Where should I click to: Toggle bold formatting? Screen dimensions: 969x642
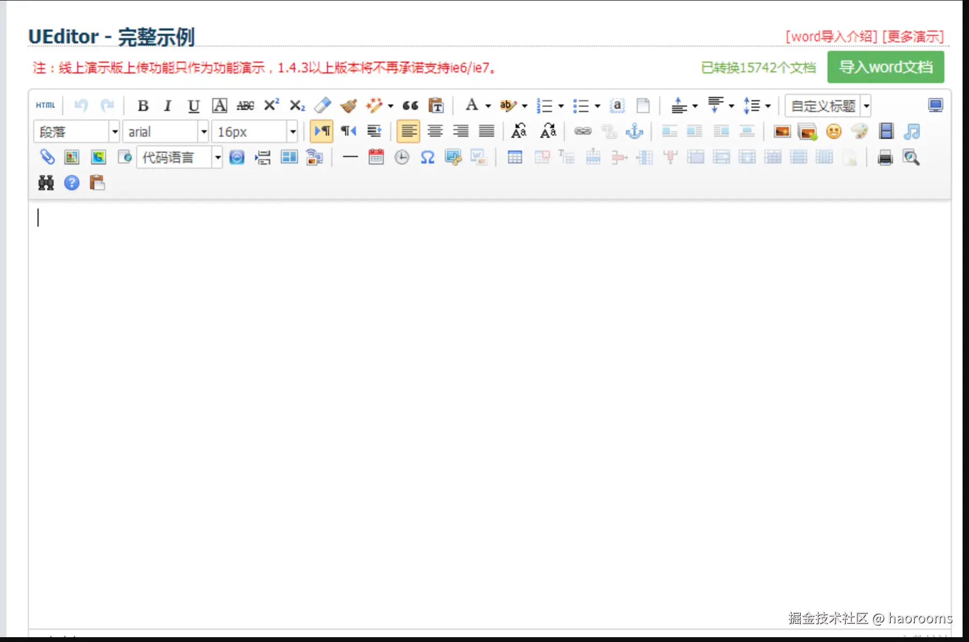pyautogui.click(x=143, y=106)
